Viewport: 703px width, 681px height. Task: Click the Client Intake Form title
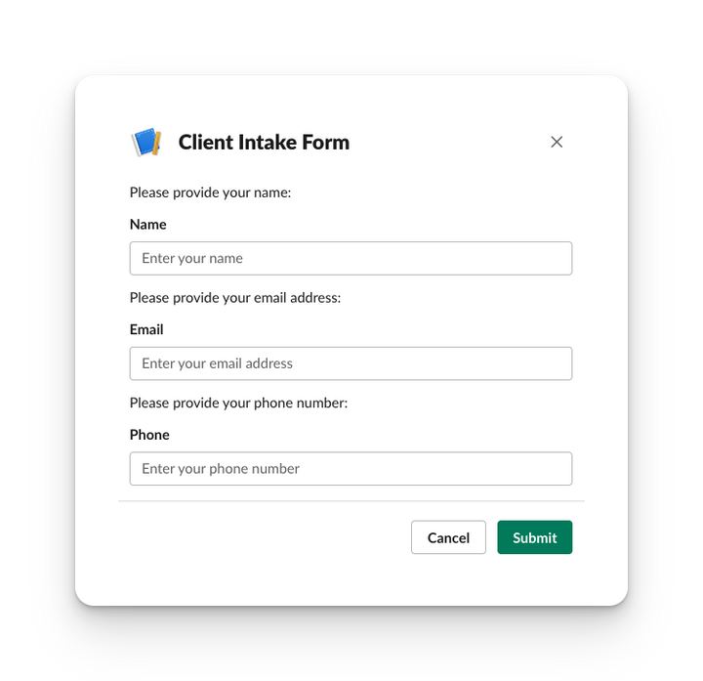coord(264,143)
